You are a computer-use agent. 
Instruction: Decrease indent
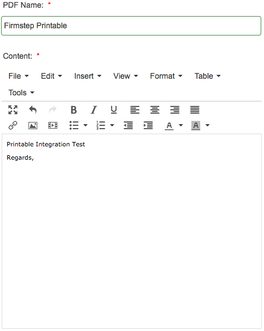click(x=128, y=125)
